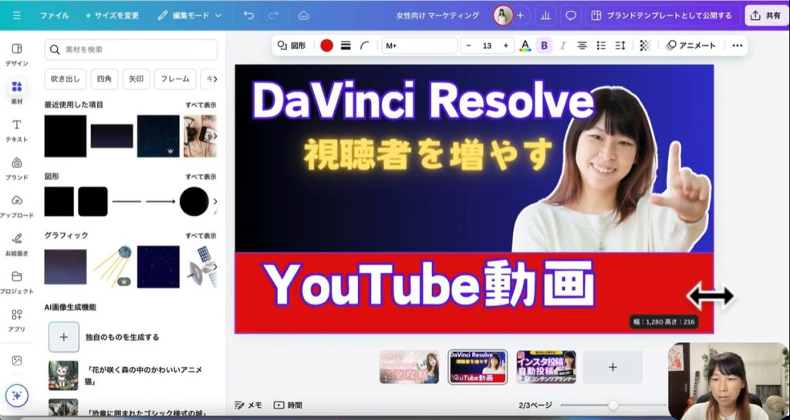This screenshot has width=790, height=420.
Task: Toggle bulleted list formatting
Action: (x=602, y=45)
